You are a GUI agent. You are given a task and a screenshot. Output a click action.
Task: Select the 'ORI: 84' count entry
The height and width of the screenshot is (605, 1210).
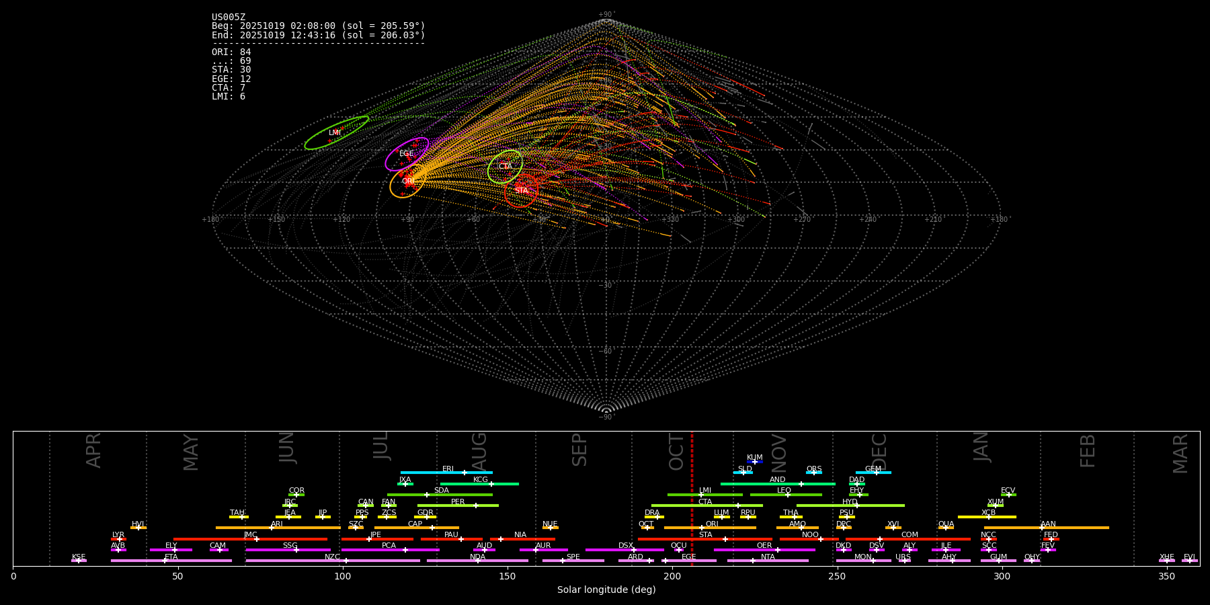point(231,52)
